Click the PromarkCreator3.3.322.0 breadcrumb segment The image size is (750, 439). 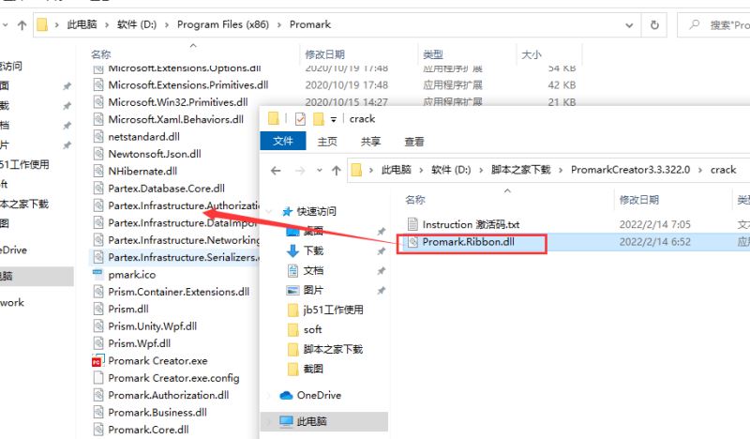(630, 170)
